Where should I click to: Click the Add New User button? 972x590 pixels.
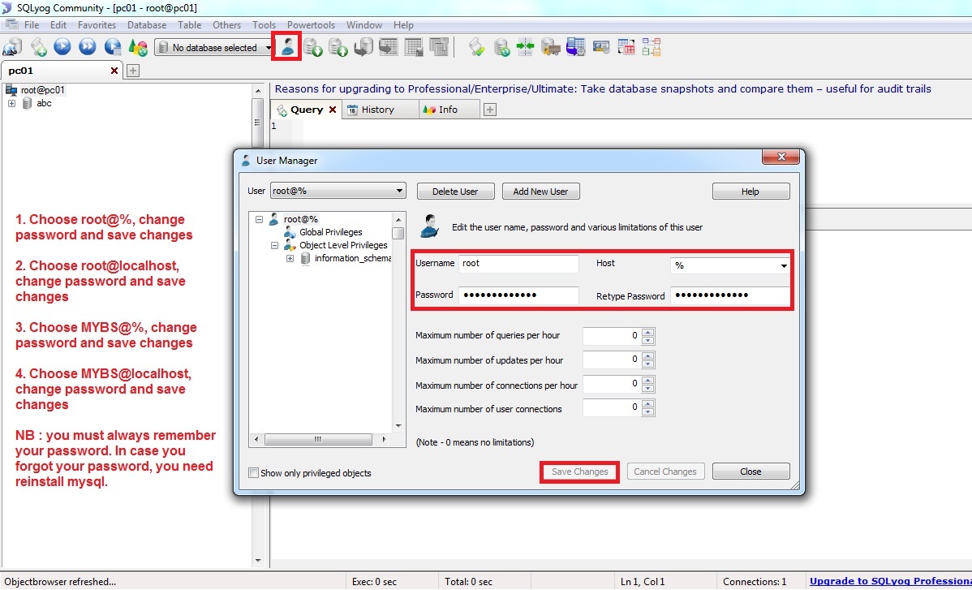click(x=540, y=192)
